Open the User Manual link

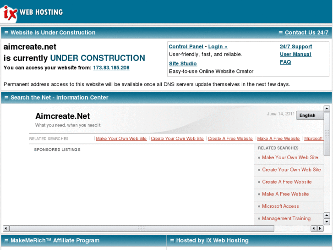pyautogui.click(x=295, y=54)
